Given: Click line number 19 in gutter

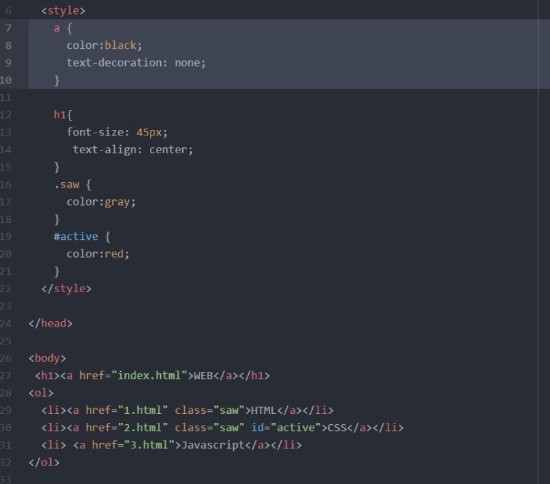Looking at the screenshot, I should 5,236.
